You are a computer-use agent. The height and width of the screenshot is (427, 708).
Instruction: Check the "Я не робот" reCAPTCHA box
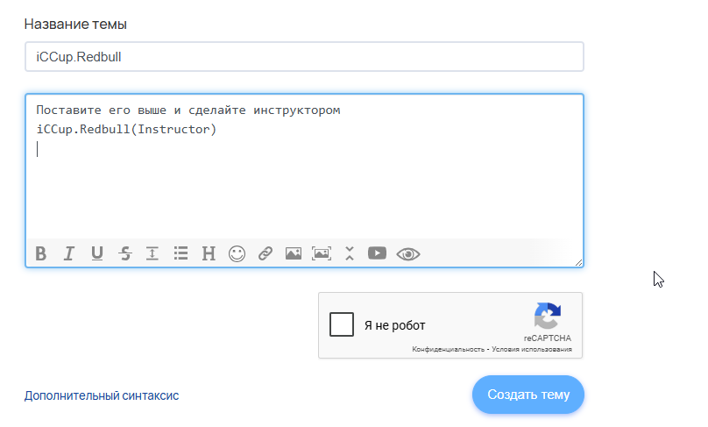point(342,324)
